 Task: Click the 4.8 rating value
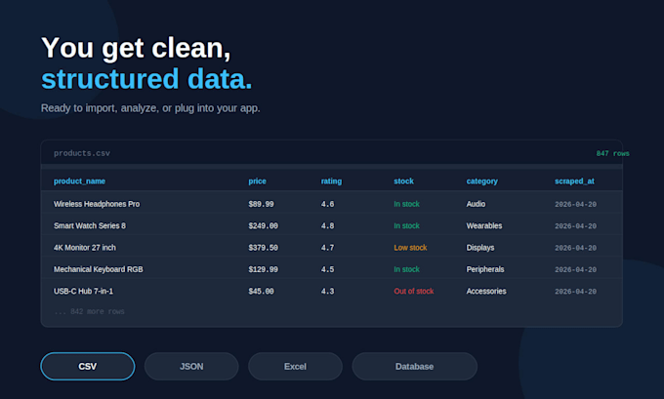[x=328, y=226]
